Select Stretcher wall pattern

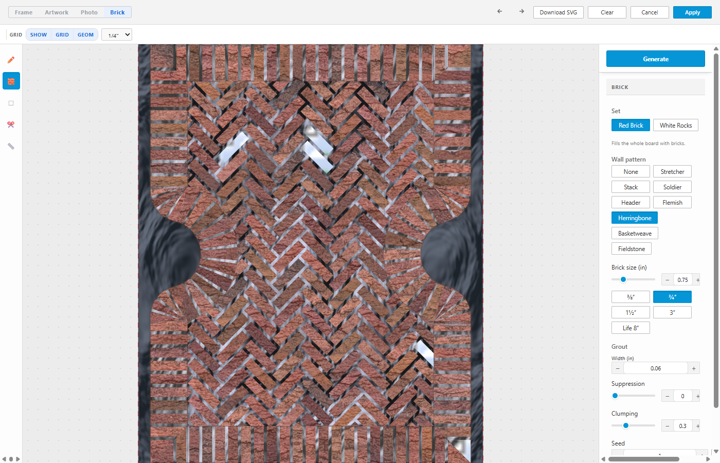pos(672,172)
